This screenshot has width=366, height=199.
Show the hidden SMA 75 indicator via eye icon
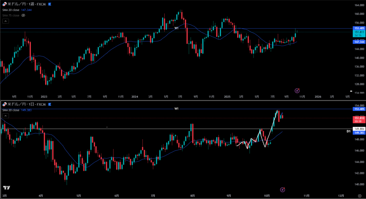pyautogui.click(x=24, y=15)
